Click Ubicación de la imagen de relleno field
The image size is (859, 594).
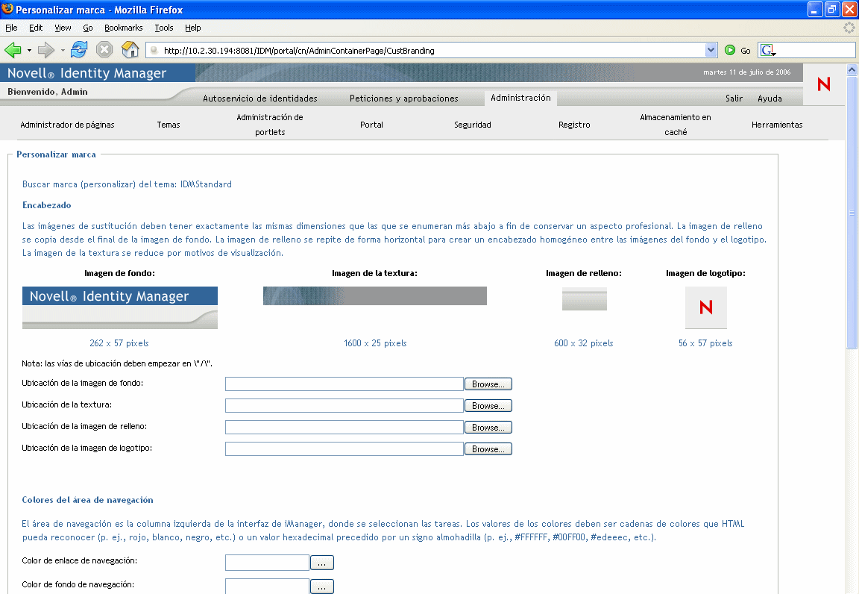pos(344,428)
